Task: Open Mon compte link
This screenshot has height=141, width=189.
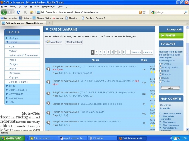Action: [x=169, y=122]
